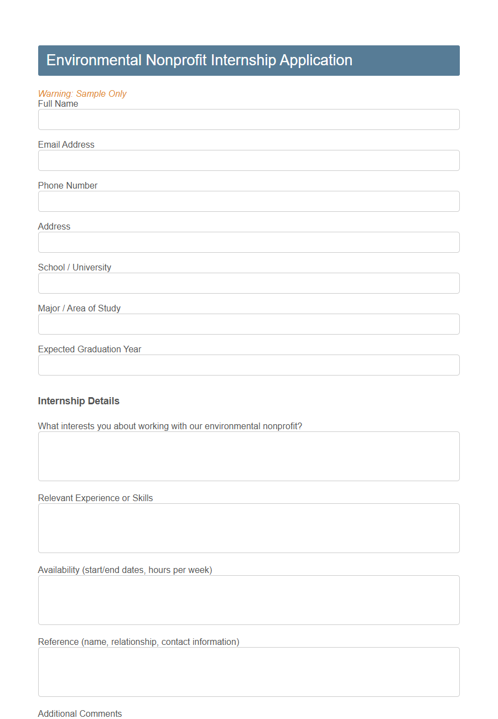This screenshot has height=719, width=498.
Task: Click the Expected Graduation Year field
Action: (x=248, y=365)
